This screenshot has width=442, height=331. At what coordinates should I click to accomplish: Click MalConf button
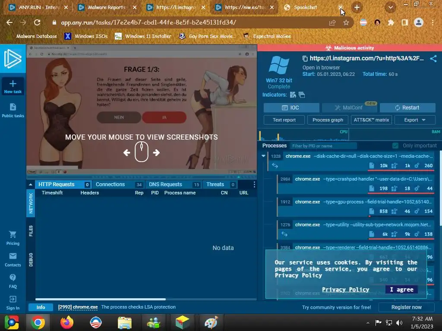(349, 107)
